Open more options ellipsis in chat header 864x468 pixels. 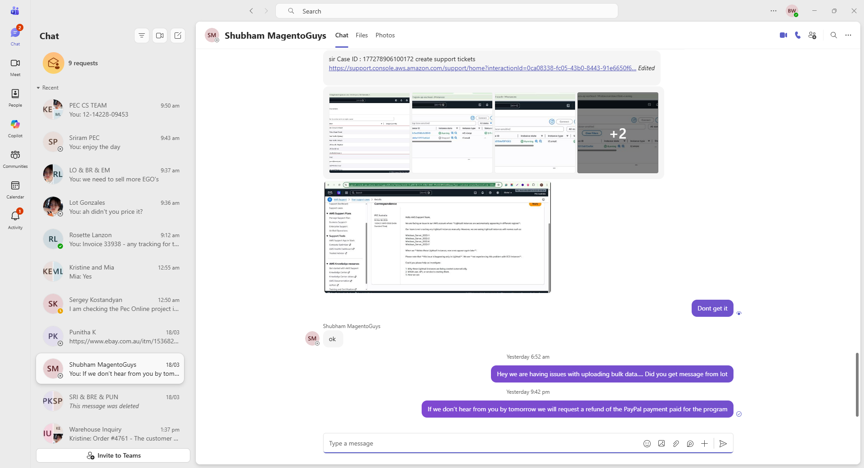pos(848,35)
